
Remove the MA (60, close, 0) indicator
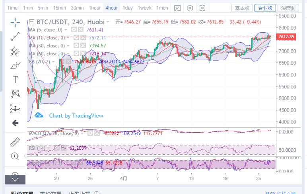(83, 53)
